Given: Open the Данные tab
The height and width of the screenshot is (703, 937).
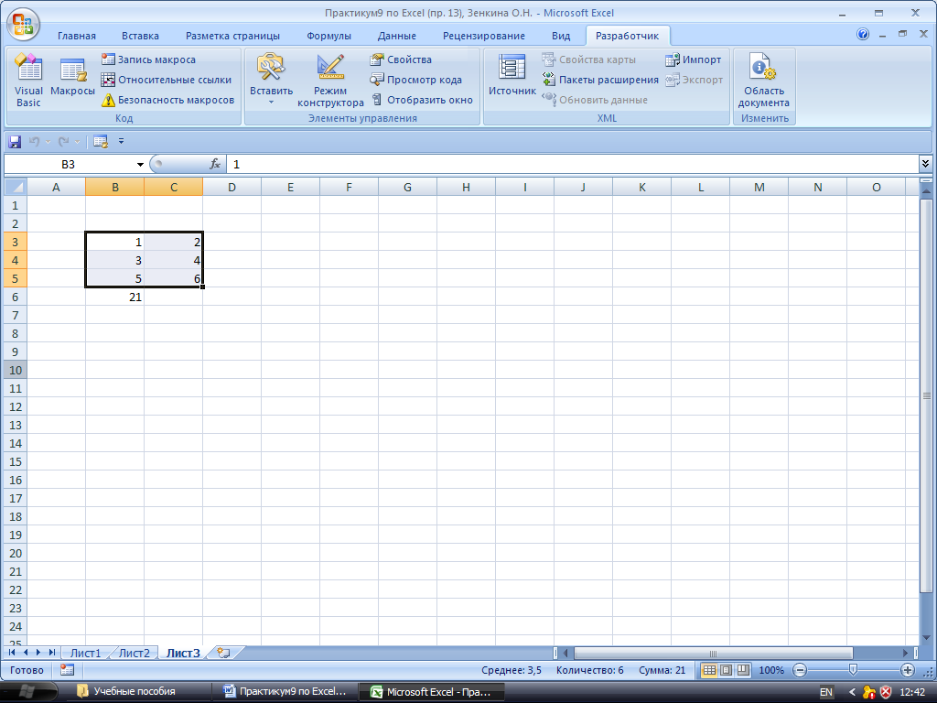Looking at the screenshot, I should 397,36.
